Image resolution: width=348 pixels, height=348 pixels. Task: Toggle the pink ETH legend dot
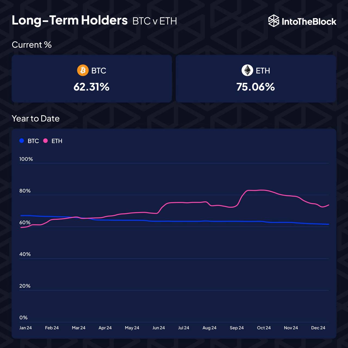coord(46,141)
